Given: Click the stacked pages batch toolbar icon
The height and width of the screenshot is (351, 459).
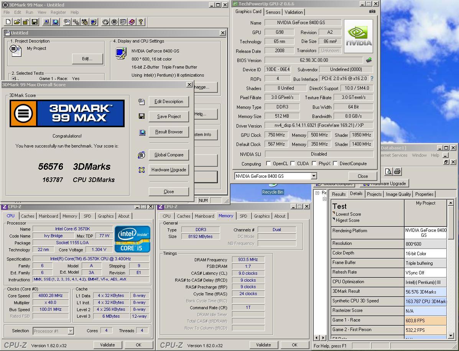Looking at the screenshot, I should tap(123, 22).
